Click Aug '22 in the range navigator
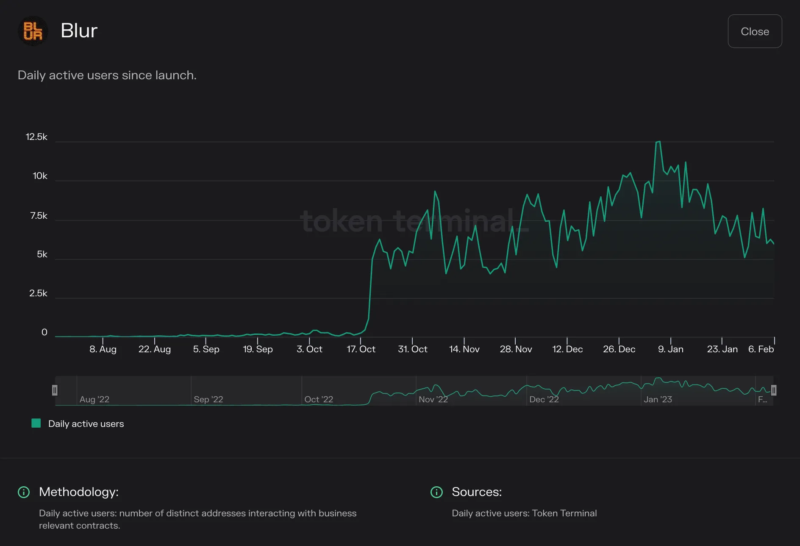This screenshot has width=800, height=546. tap(94, 399)
